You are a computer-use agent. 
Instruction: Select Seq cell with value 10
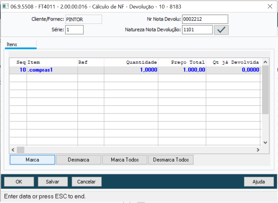18,70
